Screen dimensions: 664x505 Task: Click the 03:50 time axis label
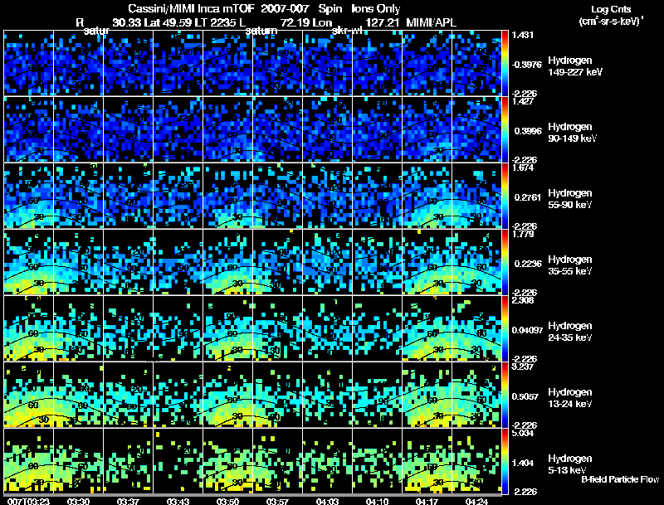pyautogui.click(x=227, y=501)
